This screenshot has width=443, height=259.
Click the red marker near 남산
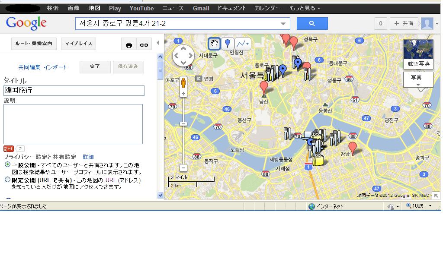coord(264,88)
